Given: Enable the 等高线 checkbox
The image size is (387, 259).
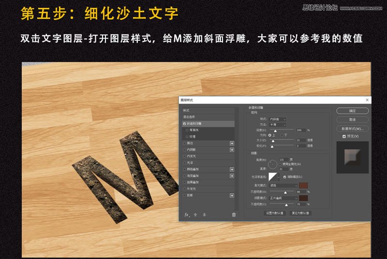Looking at the screenshot, I should click(x=187, y=130).
